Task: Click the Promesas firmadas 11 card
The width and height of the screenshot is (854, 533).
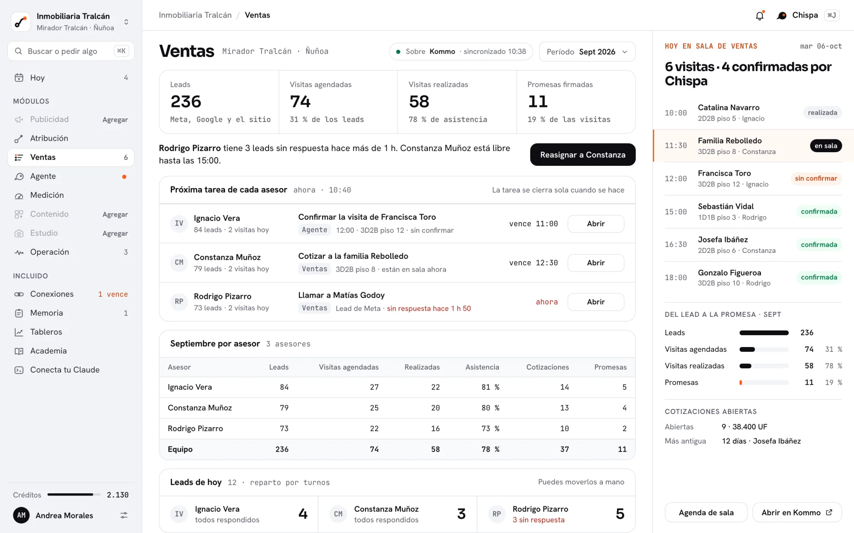Action: coord(576,102)
